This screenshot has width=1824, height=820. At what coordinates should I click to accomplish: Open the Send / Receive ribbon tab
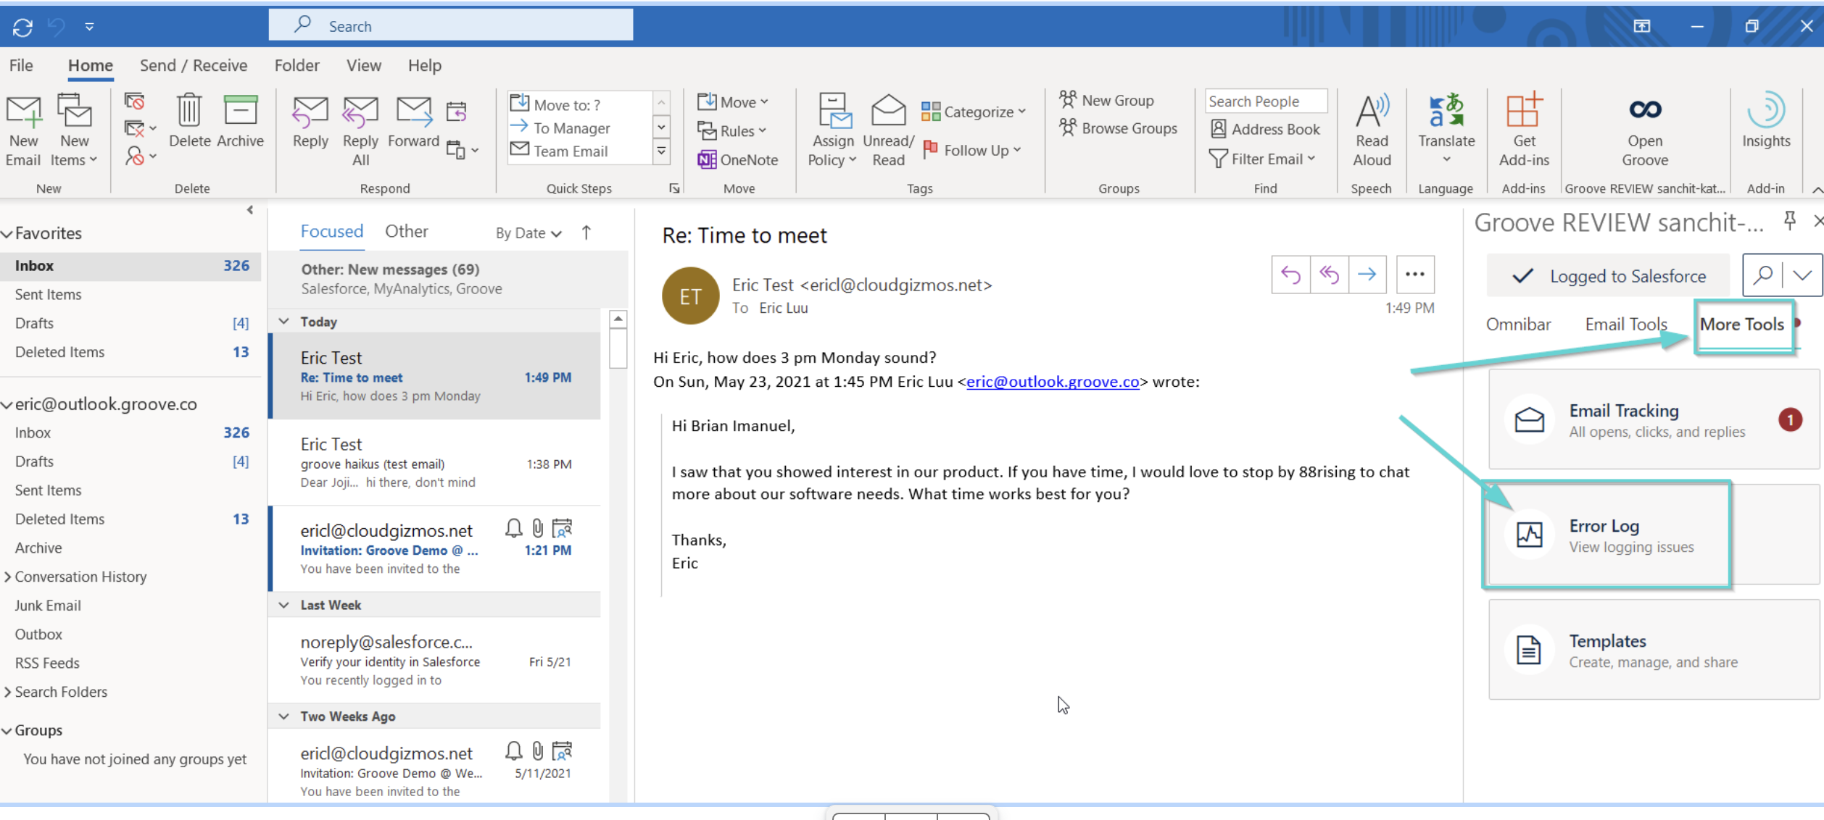point(193,66)
